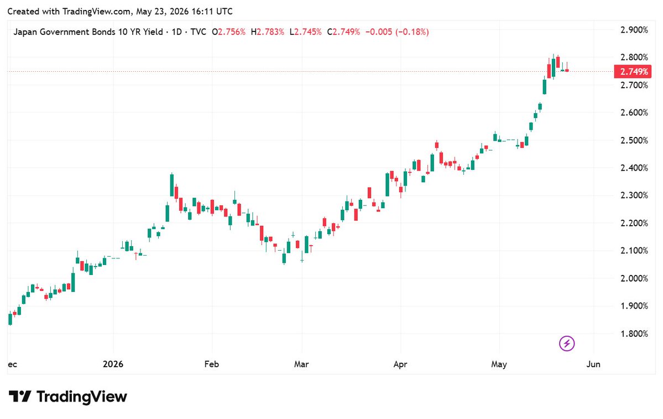The height and width of the screenshot is (419, 663).
Task: Click the 2.300% price axis label
Action: point(634,195)
